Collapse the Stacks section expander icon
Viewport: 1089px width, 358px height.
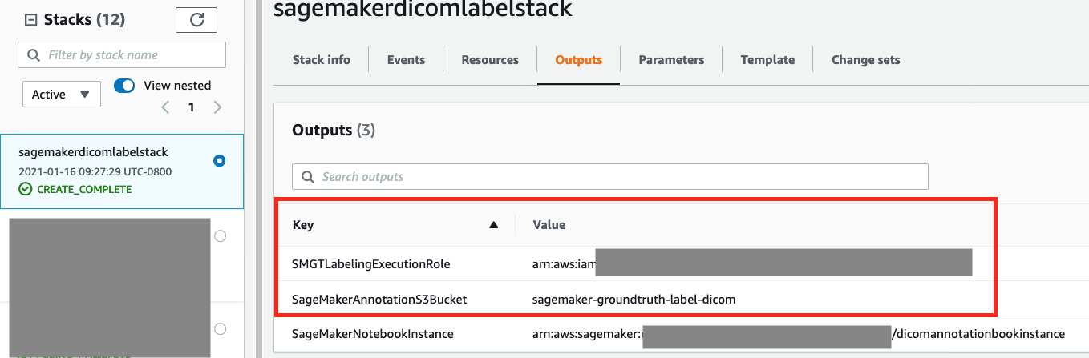(x=31, y=20)
